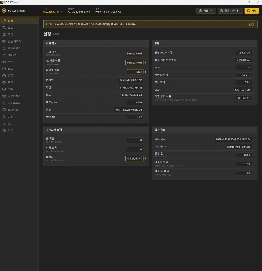Viewport: 262px width, 271px height.
Task: Click the rate profile value 2 (OutDoor)
Action: [x=243, y=60]
